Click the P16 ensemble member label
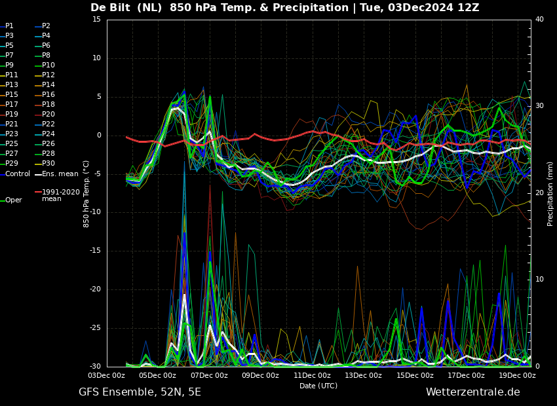This screenshot has width=557, height=406. click(48, 95)
